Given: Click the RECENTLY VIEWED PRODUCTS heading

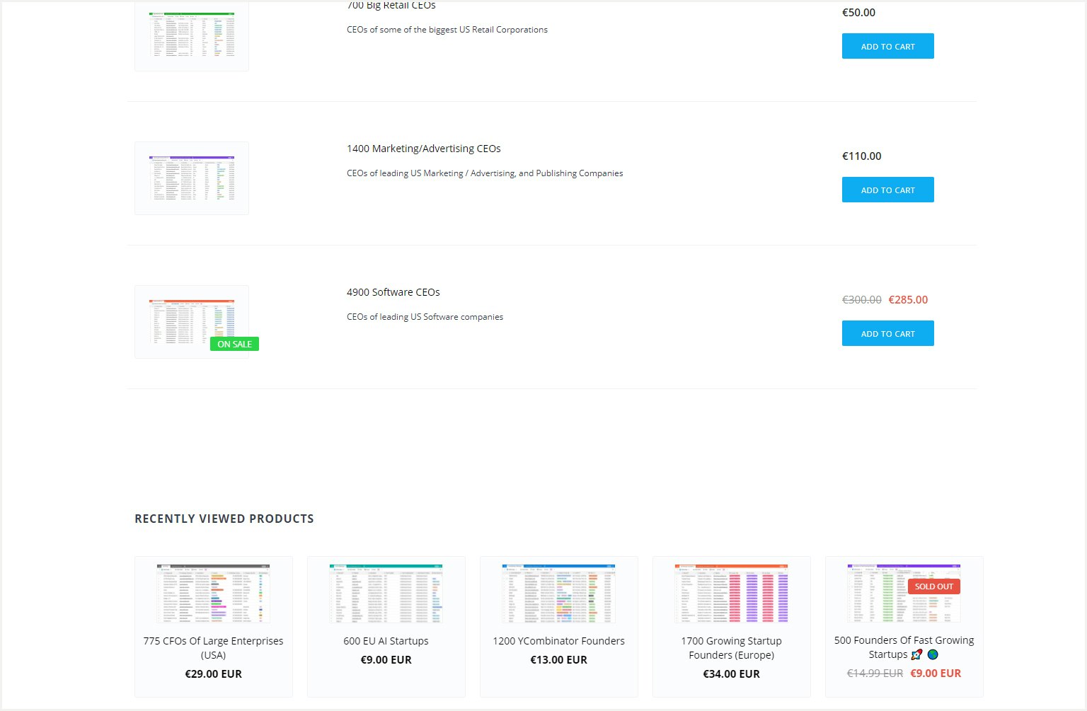Looking at the screenshot, I should [224, 519].
